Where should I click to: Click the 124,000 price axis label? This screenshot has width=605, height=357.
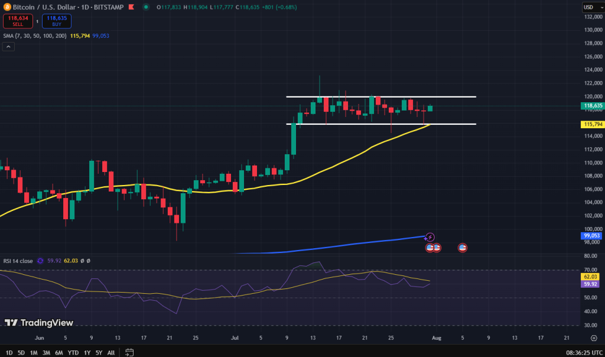593,70
